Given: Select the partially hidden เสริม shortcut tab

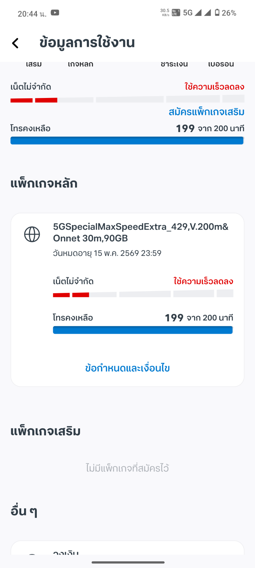Looking at the screenshot, I should [34, 64].
